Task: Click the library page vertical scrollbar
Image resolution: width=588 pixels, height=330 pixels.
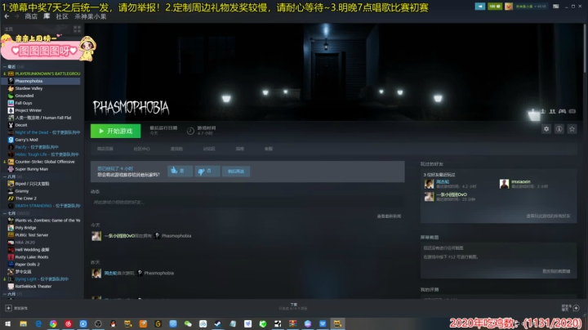Action: (586, 48)
